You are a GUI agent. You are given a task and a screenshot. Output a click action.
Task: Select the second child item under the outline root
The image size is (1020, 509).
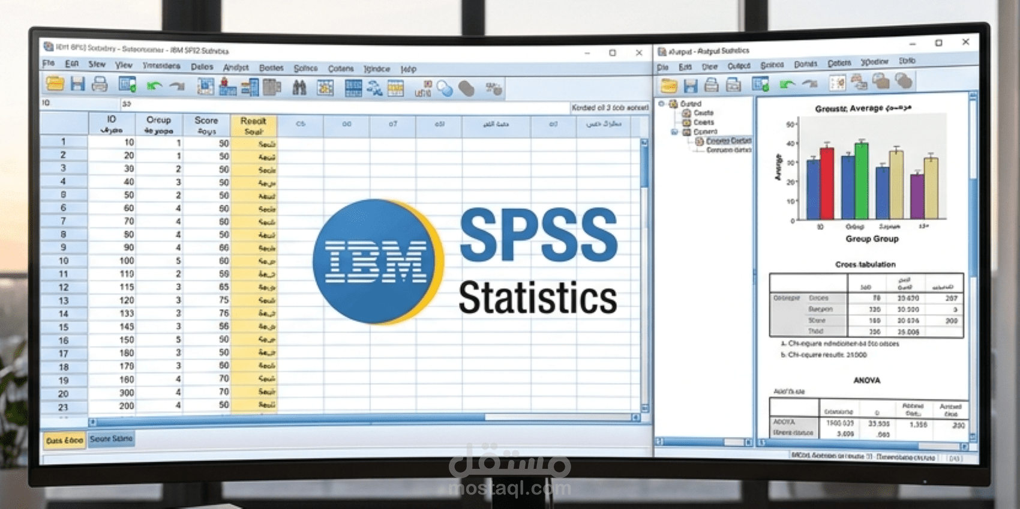click(704, 122)
